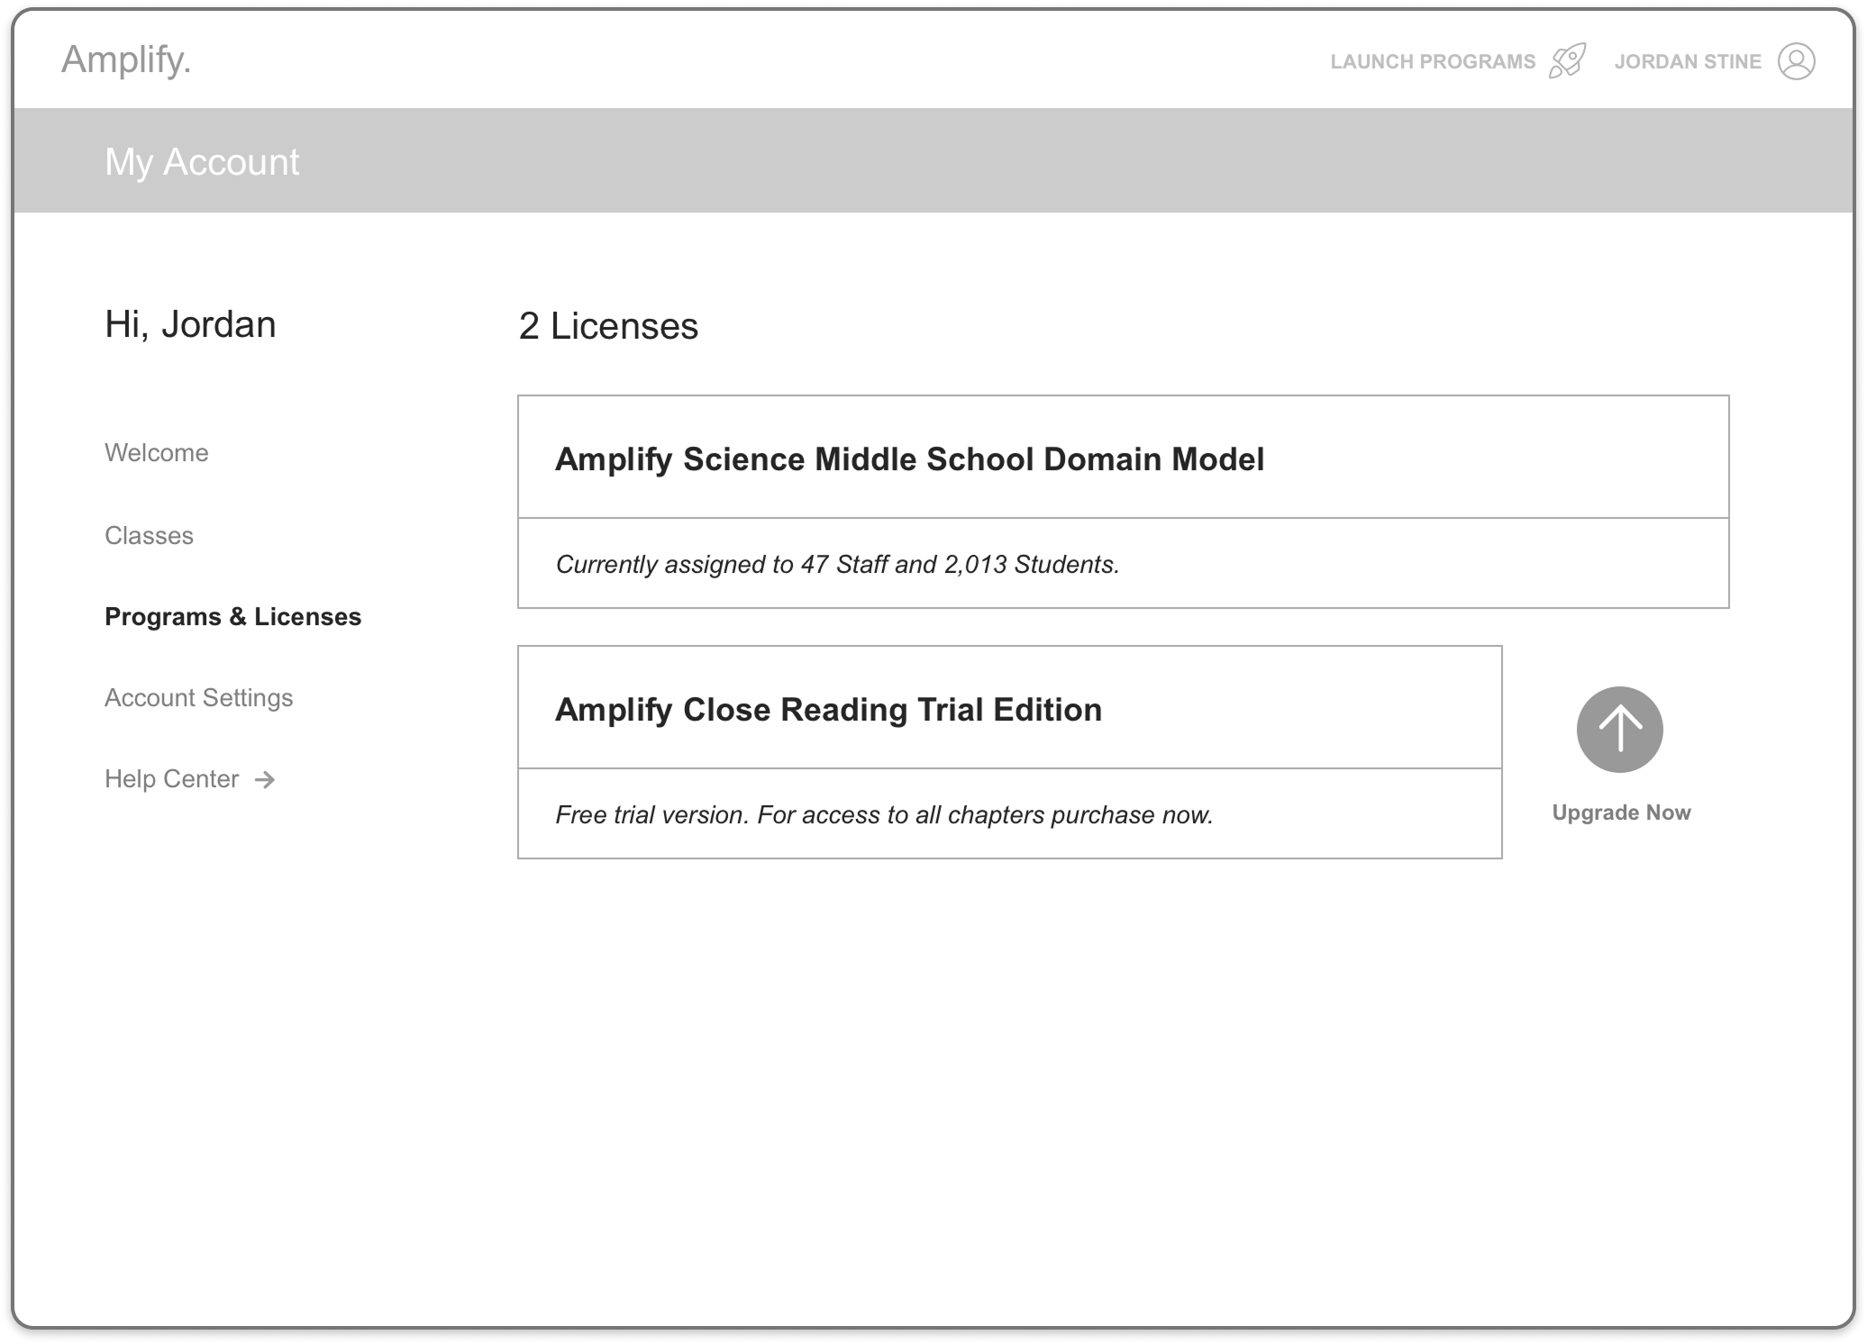Screen dimensions: 1867x1344
Task: Open Amplify Science Middle School Domain Model license
Action: (x=910, y=459)
